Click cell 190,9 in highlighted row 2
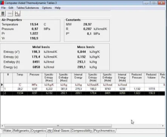 pos(152,93)
